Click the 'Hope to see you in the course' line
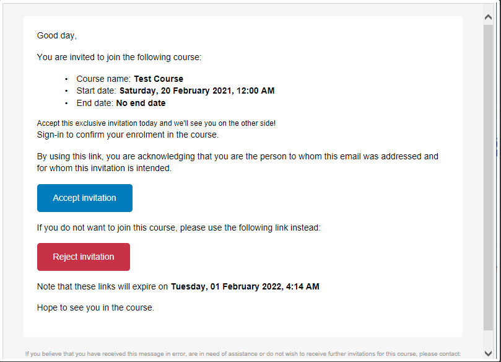The width and height of the screenshot is (501, 362). [95, 307]
